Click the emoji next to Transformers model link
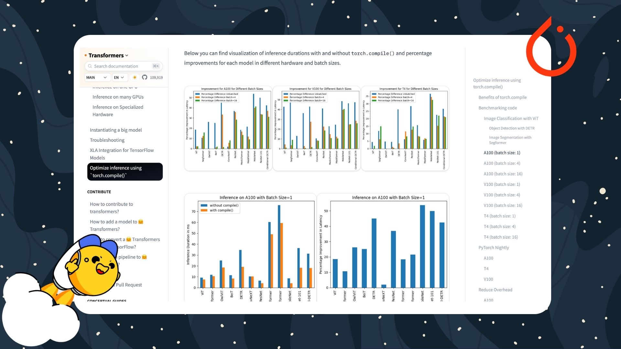 (129, 239)
